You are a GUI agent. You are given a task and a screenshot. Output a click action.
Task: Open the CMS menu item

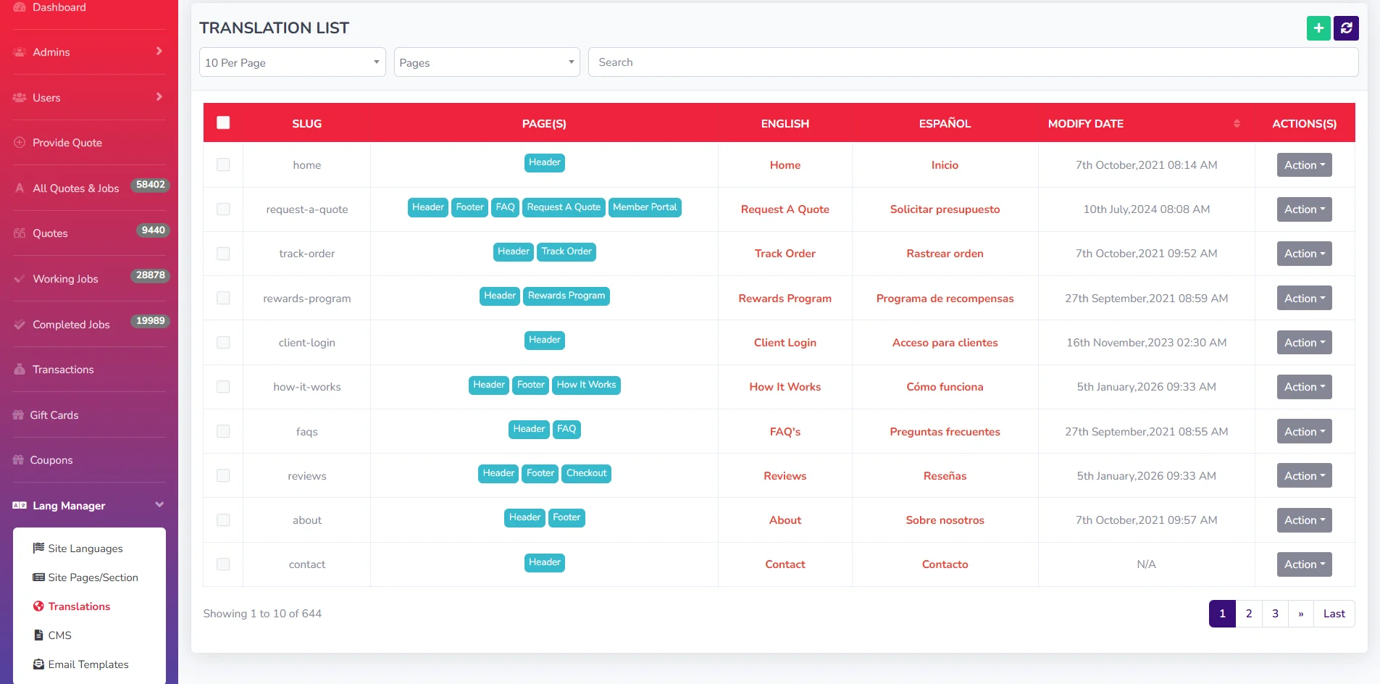point(59,635)
